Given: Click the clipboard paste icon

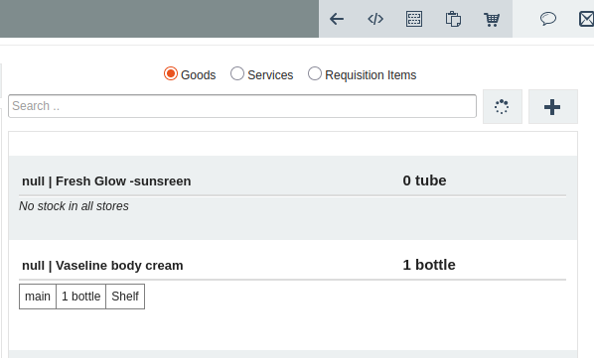Looking at the screenshot, I should [453, 19].
